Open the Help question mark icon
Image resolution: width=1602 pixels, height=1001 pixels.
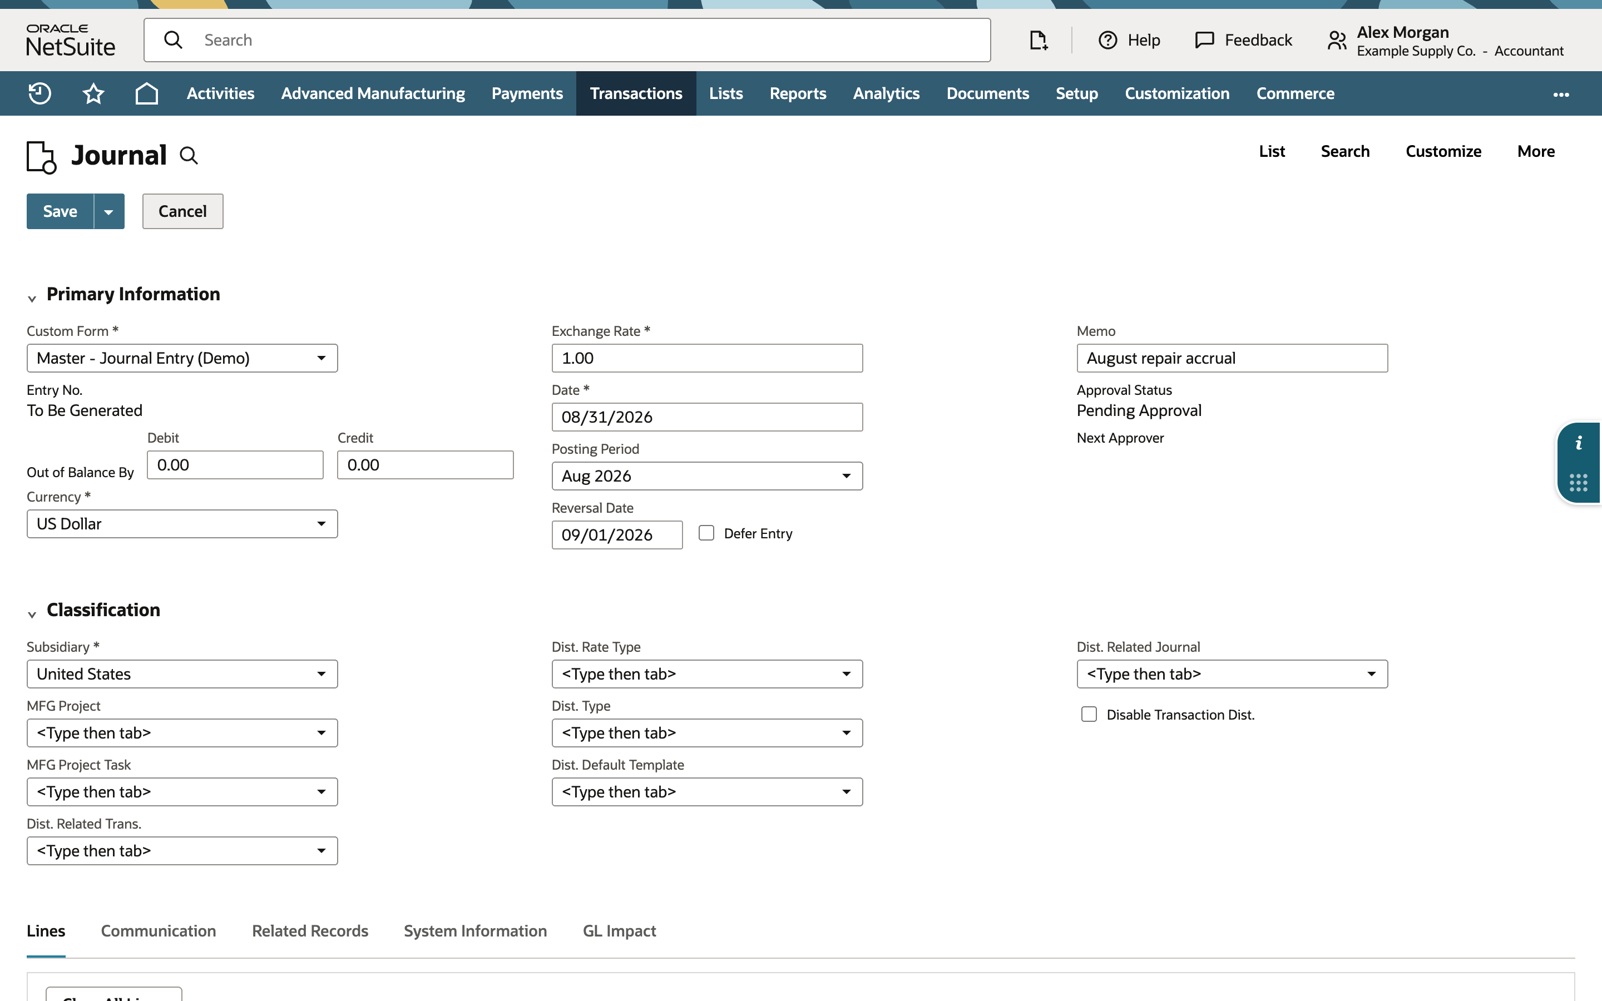point(1107,39)
